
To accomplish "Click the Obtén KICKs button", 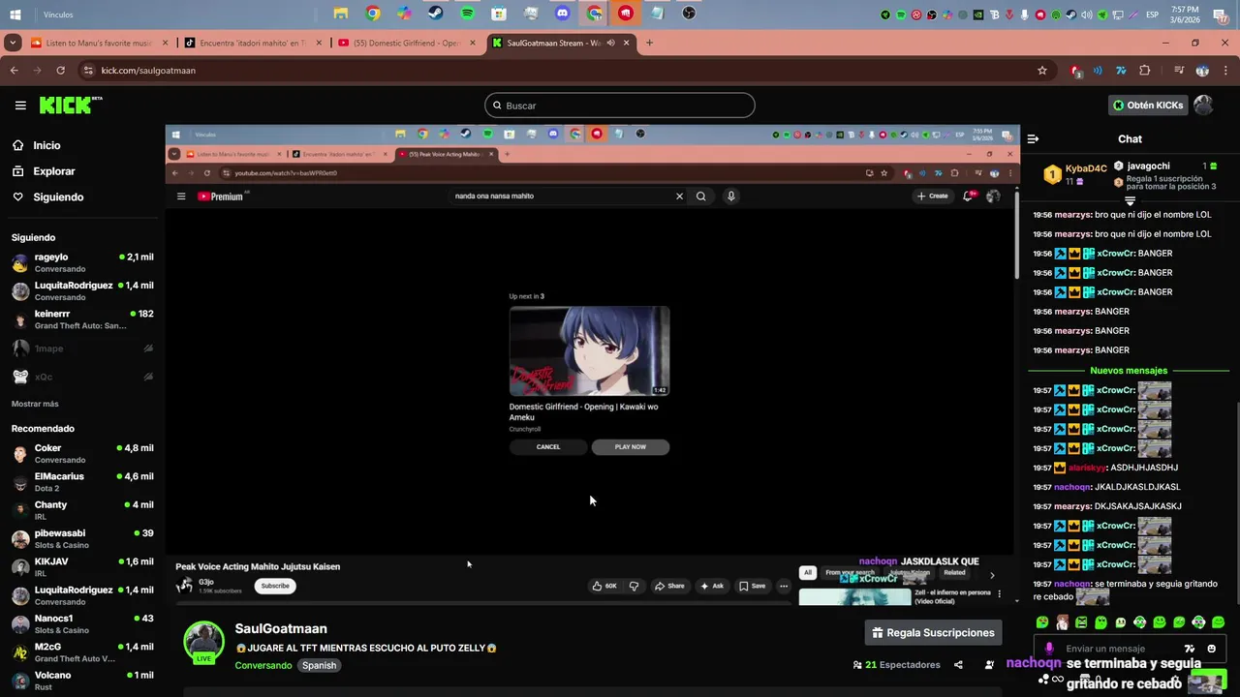I will [x=1148, y=106].
